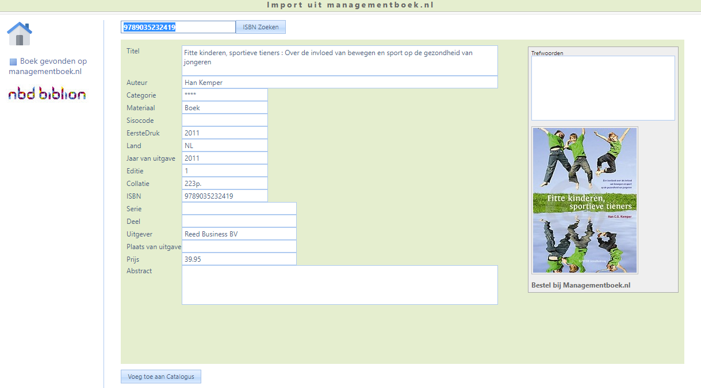Click the Uitgever field Reed Business BV
This screenshot has width=701, height=388.
click(239, 234)
